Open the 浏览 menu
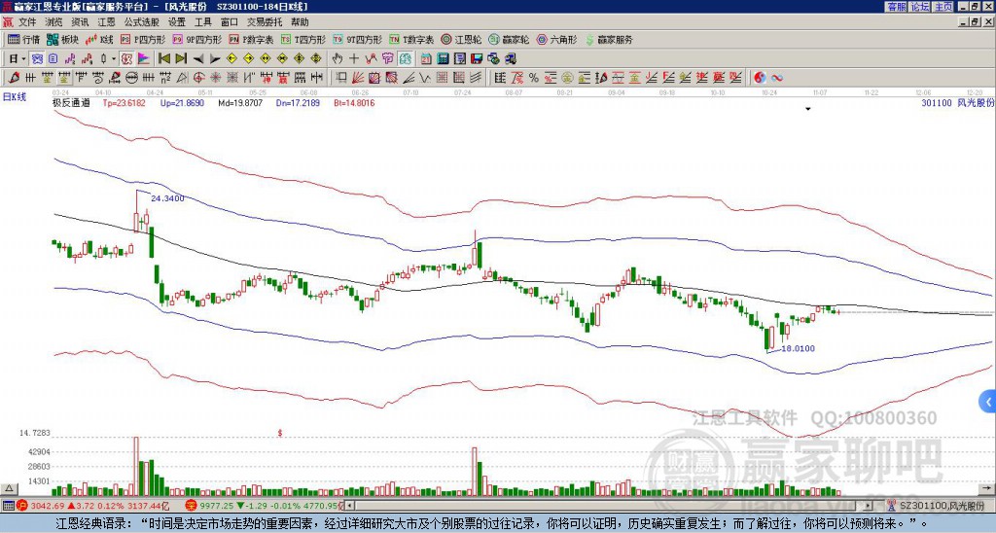 [x=54, y=22]
